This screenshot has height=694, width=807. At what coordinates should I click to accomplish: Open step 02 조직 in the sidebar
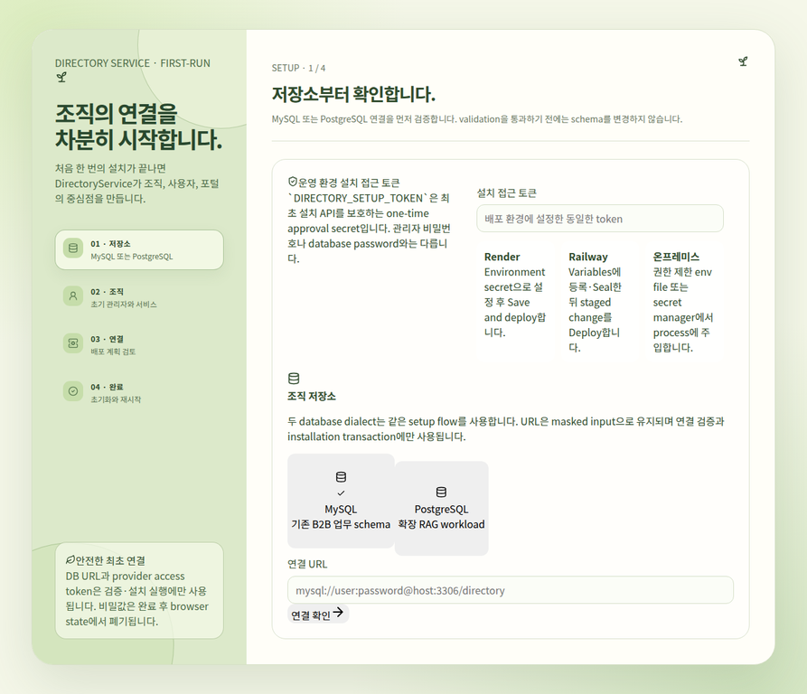point(139,297)
